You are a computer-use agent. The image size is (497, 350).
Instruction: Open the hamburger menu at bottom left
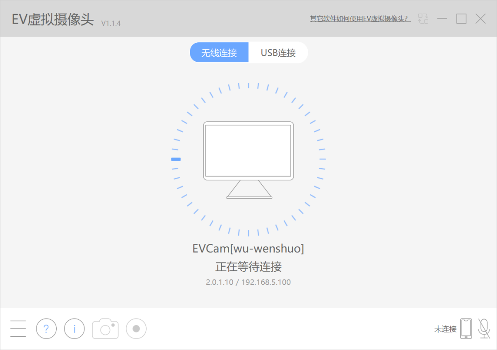point(18,328)
